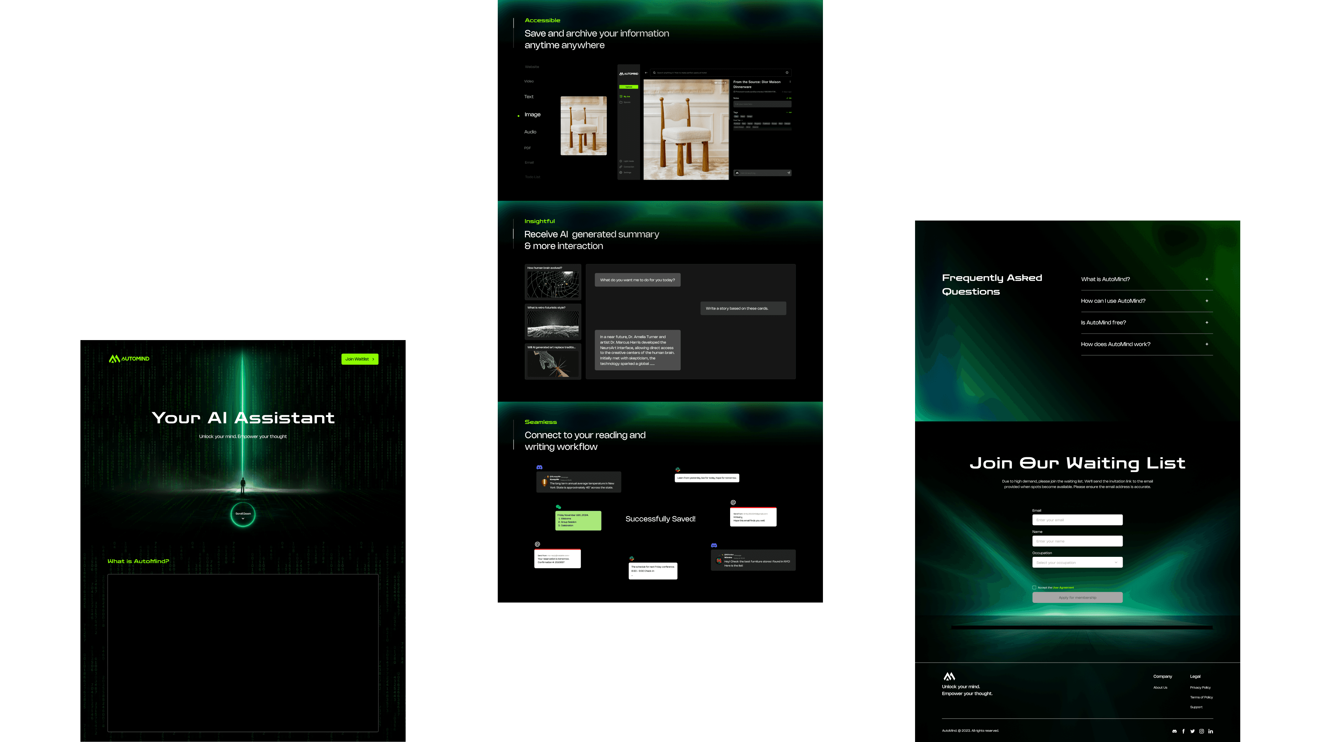Image resolution: width=1320 pixels, height=742 pixels.
Task: Click the send arrow in the Ask chat box
Action: point(789,173)
